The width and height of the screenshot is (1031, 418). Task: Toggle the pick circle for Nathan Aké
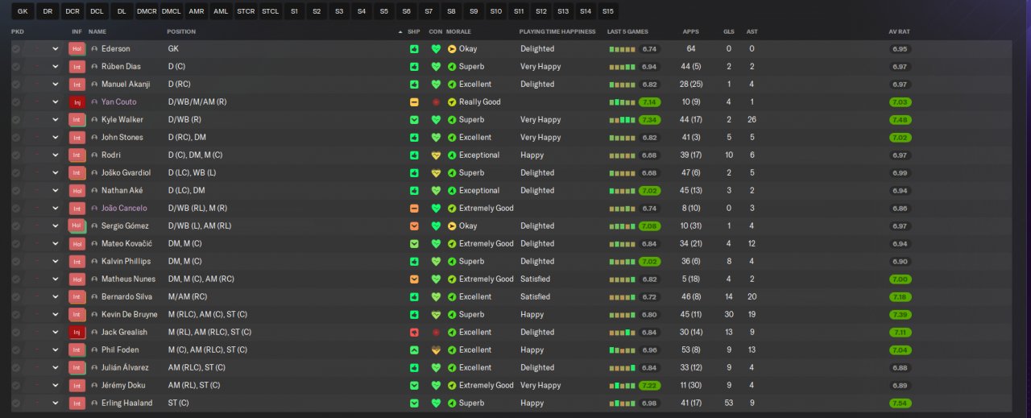15,191
